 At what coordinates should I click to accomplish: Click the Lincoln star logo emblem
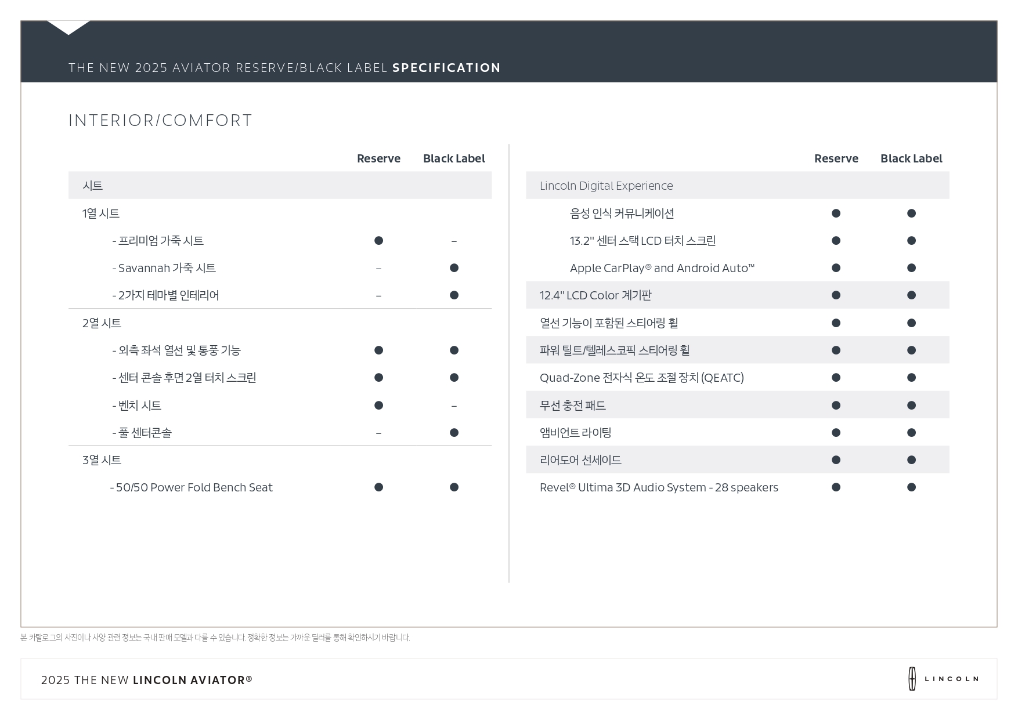tap(912, 679)
